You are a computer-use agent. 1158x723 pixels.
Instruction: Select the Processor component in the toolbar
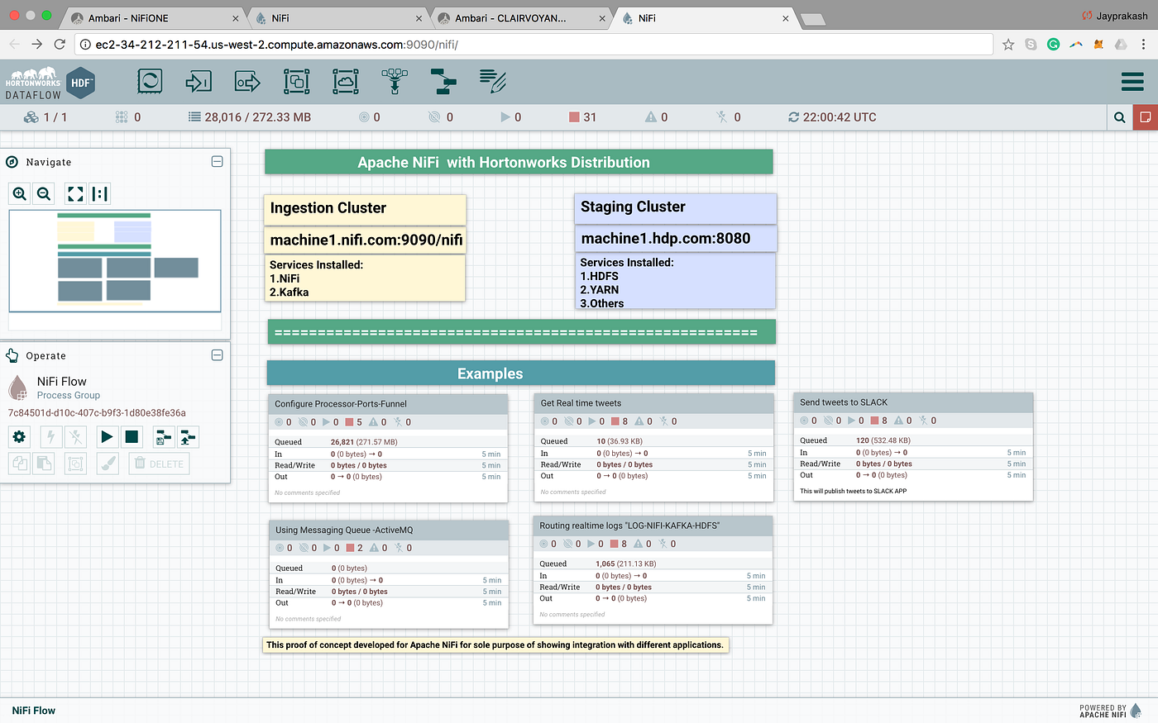tap(150, 81)
